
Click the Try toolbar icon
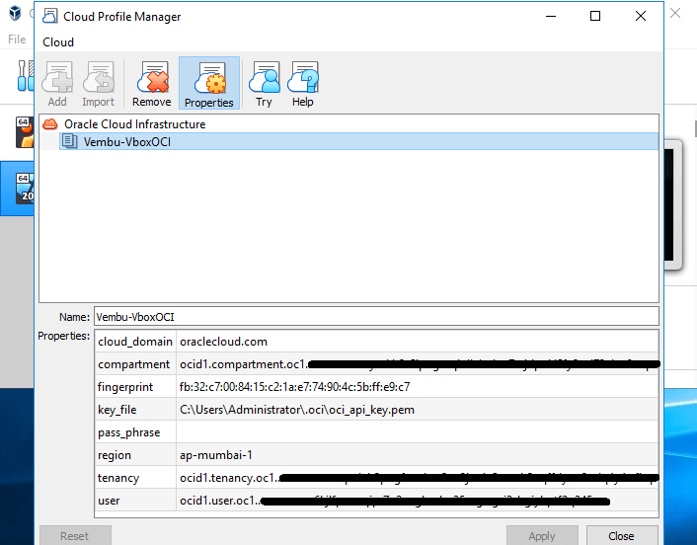[x=264, y=83]
